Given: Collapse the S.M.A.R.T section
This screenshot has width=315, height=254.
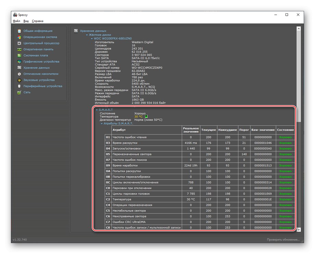Looking at the screenshot, I should [97, 110].
